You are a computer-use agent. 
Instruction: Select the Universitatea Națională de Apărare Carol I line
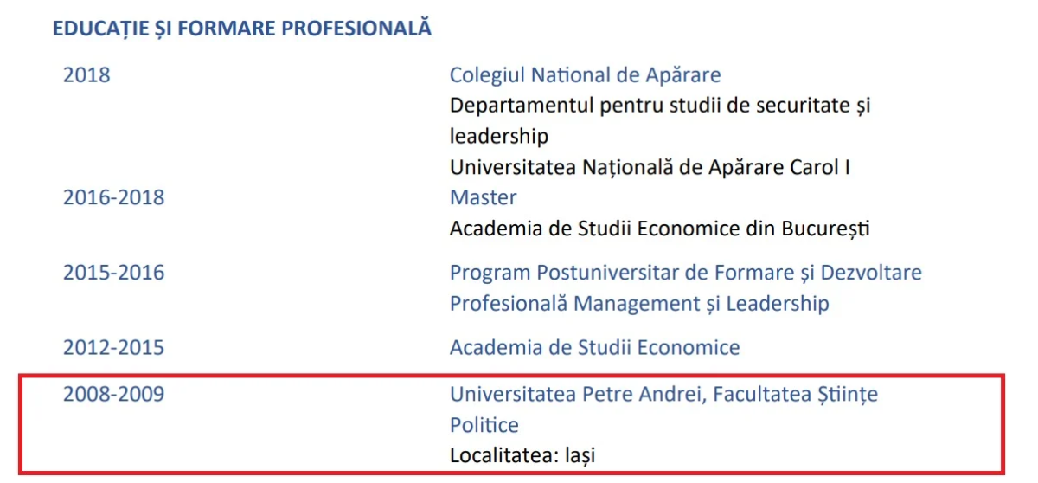pos(650,167)
